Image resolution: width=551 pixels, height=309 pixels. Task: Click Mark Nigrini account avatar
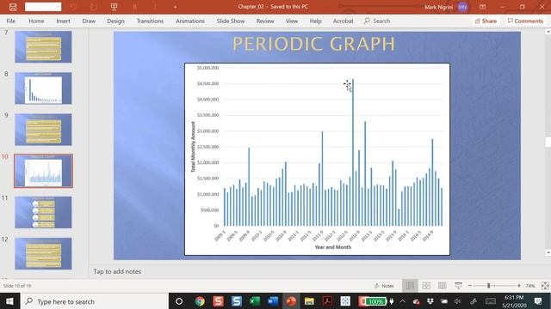click(x=462, y=7)
